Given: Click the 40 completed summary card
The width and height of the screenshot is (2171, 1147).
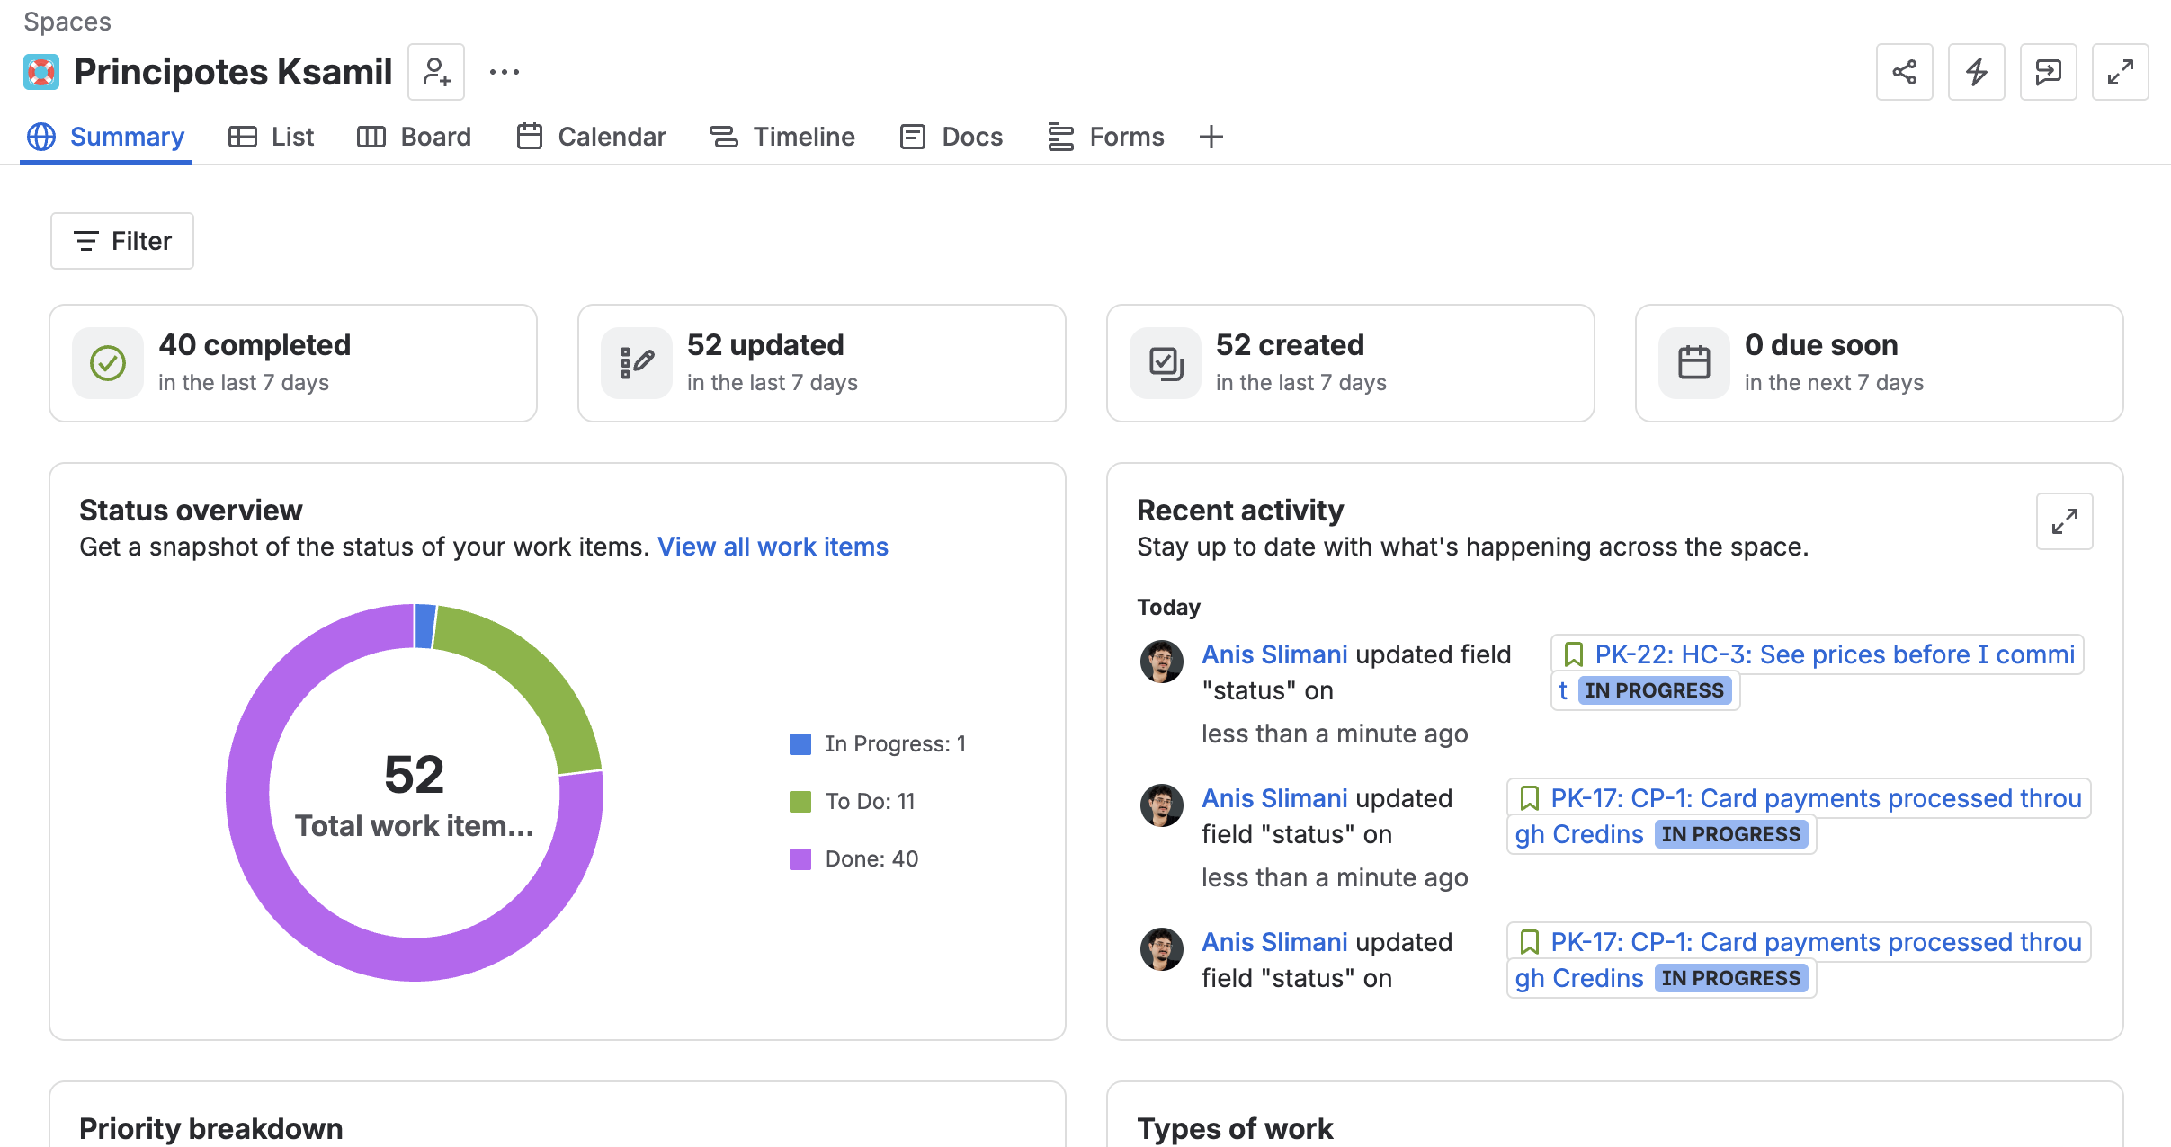Looking at the screenshot, I should [x=293, y=363].
